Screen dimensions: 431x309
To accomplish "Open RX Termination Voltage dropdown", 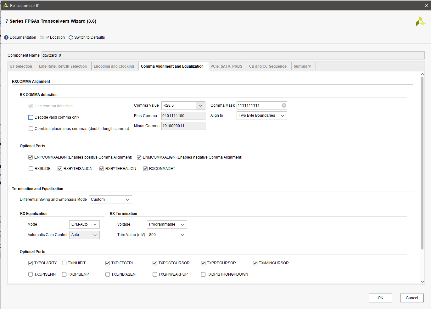I will click(167, 224).
